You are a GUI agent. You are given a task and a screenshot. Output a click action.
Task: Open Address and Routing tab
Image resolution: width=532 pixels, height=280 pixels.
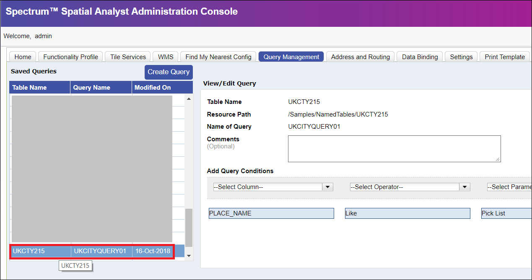point(361,57)
